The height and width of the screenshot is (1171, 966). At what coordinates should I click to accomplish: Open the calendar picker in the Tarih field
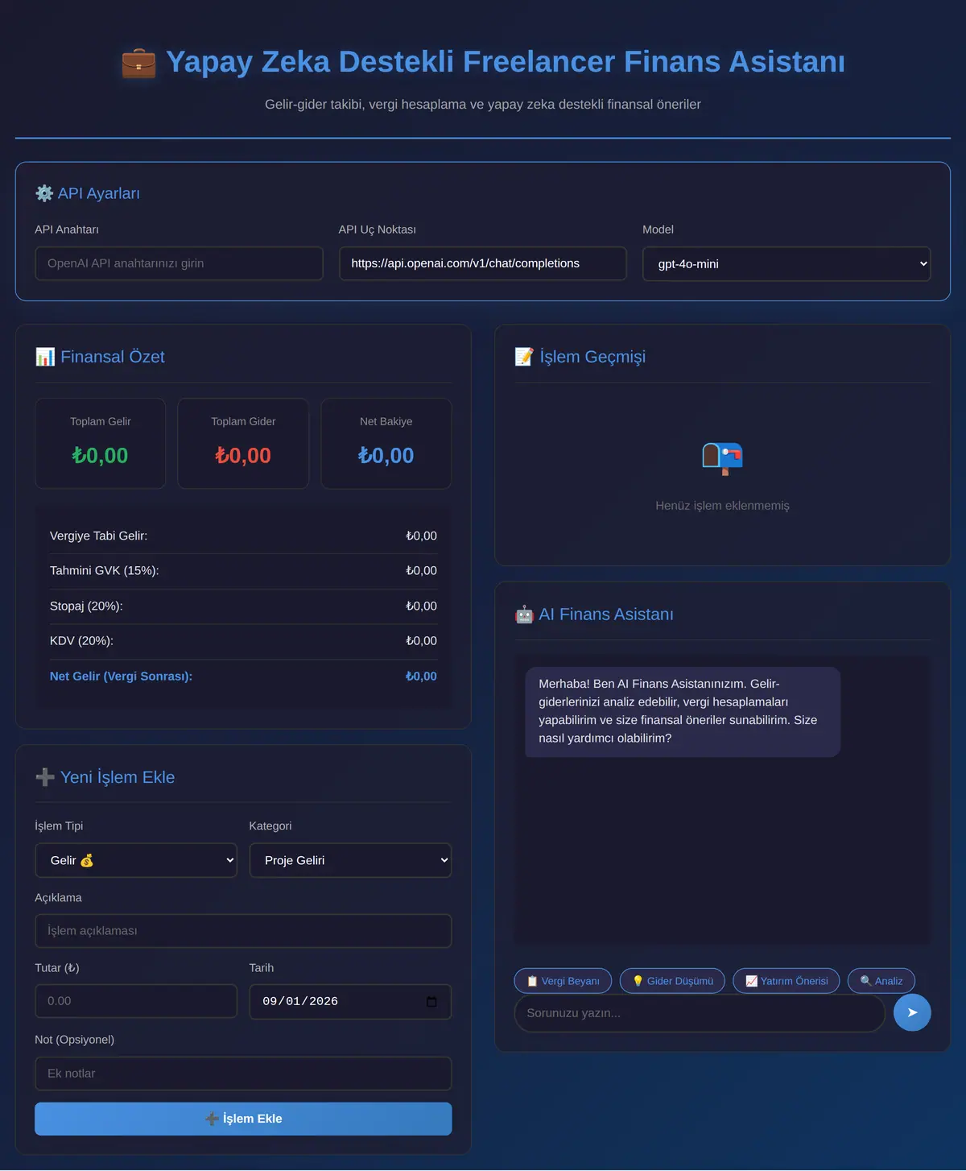(x=431, y=1002)
